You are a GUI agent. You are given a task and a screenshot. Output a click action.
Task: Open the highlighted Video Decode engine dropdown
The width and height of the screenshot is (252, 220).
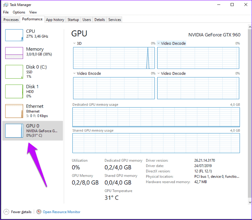[x=159, y=43]
